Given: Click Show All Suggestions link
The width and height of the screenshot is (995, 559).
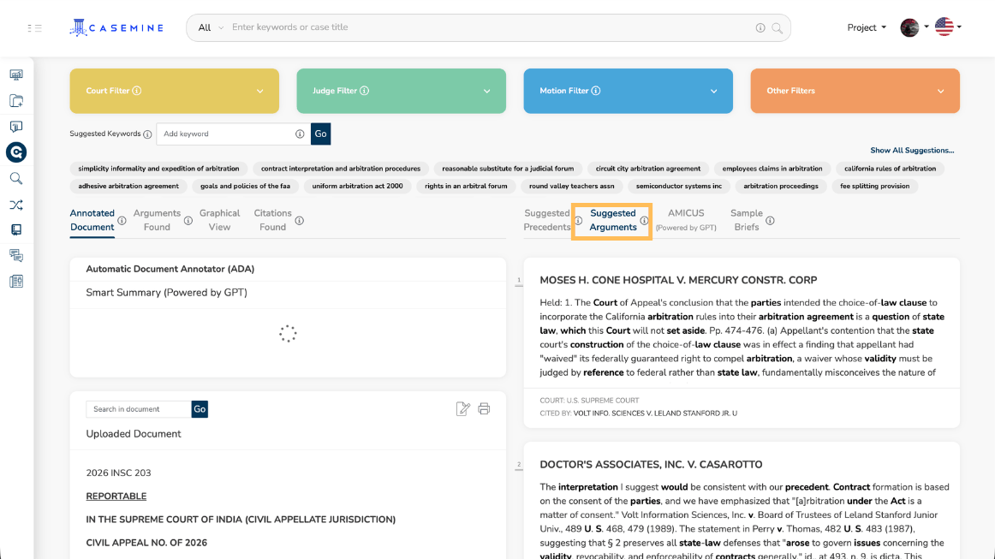Looking at the screenshot, I should tap(912, 151).
